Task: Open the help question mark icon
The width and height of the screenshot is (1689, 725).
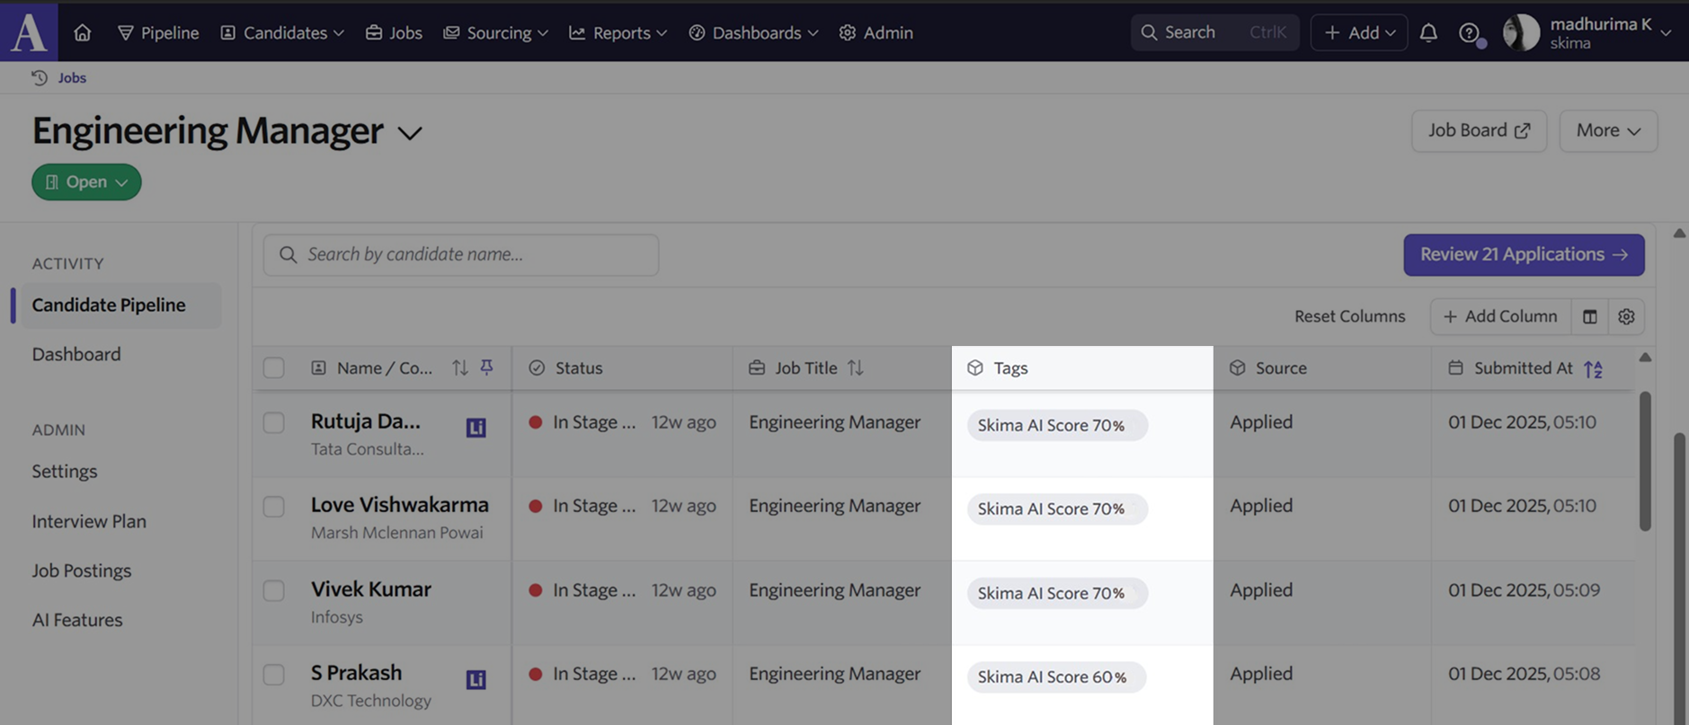Action: (1469, 32)
